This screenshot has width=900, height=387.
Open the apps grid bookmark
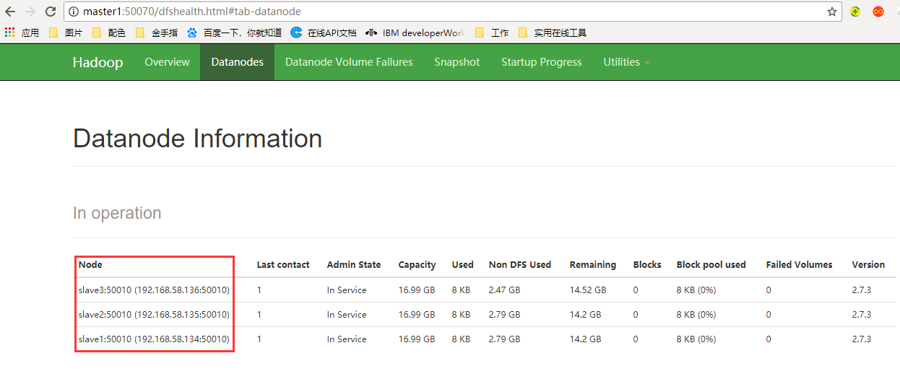tap(22, 32)
